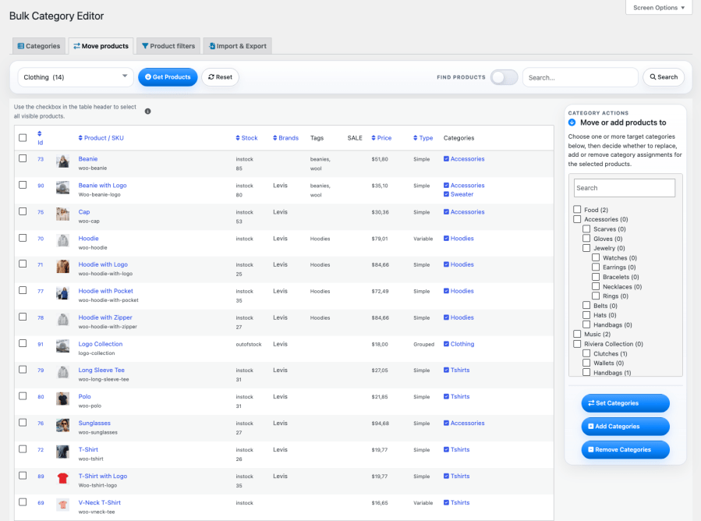701x521 pixels.
Task: Click the Reset button
Action: 220,77
